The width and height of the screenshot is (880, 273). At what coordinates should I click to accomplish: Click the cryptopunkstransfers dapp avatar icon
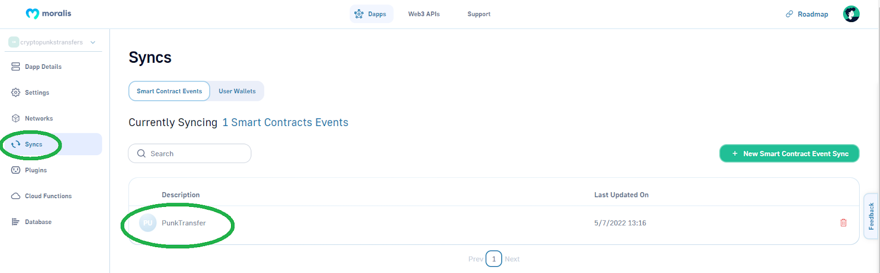tap(14, 42)
